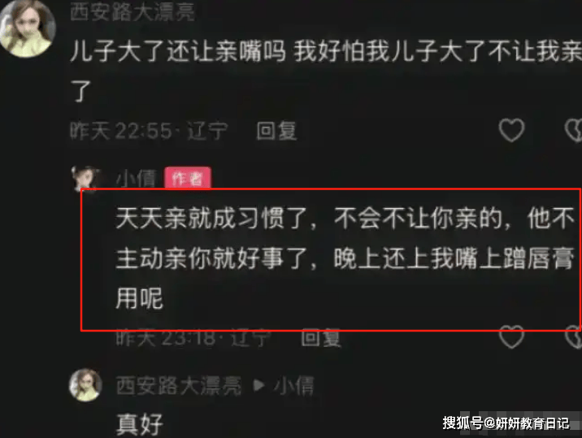Click the reply arrow pointing to 小倩
Image resolution: width=582 pixels, height=438 pixels.
(x=258, y=385)
